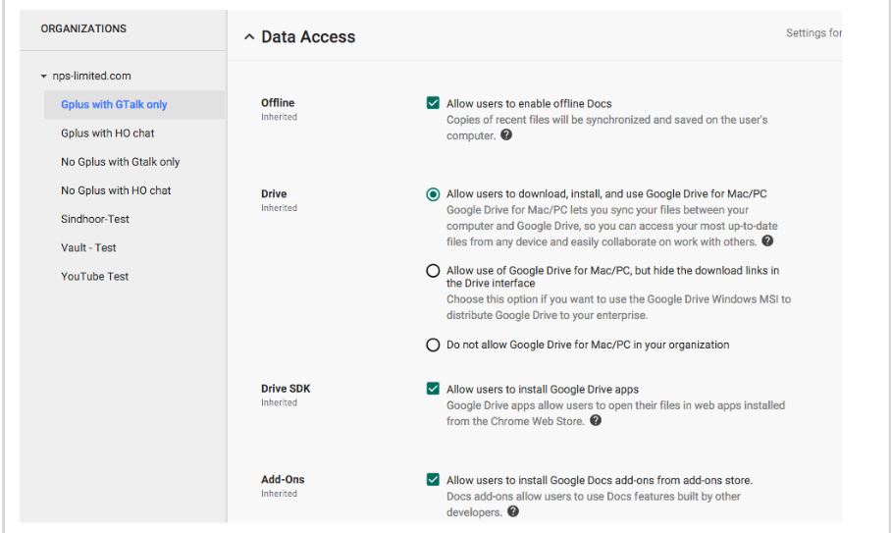
Task: Select No Gplus with Gtalk only
Action: [120, 162]
